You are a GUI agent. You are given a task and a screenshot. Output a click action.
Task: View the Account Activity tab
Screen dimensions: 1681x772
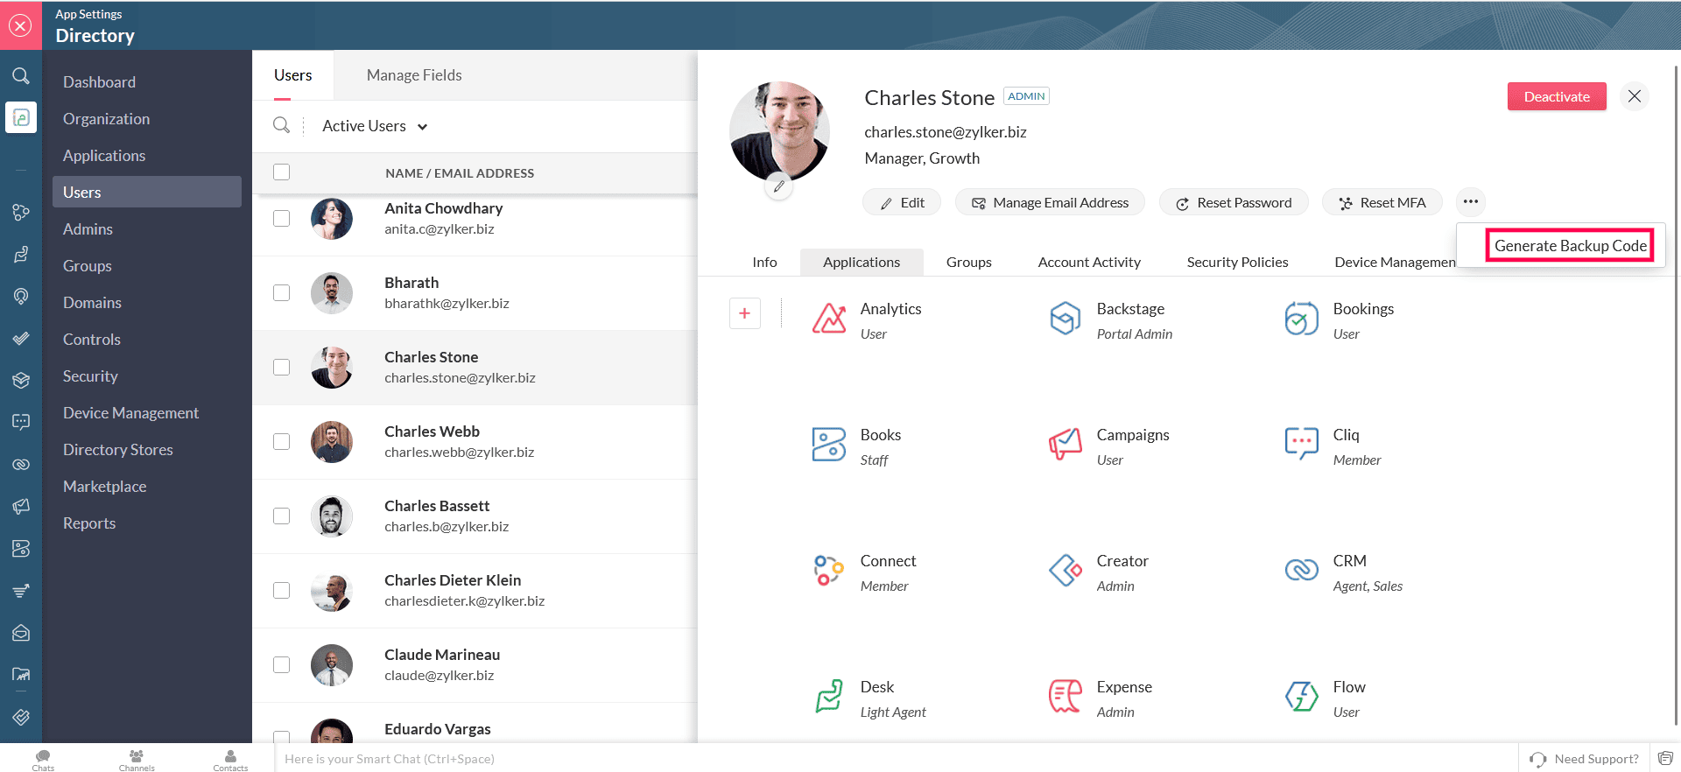point(1089,263)
